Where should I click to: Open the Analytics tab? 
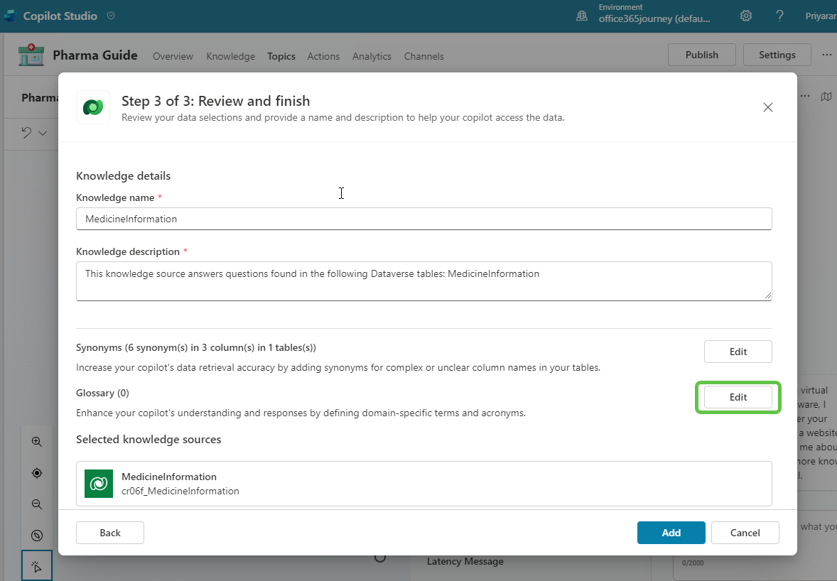[372, 56]
